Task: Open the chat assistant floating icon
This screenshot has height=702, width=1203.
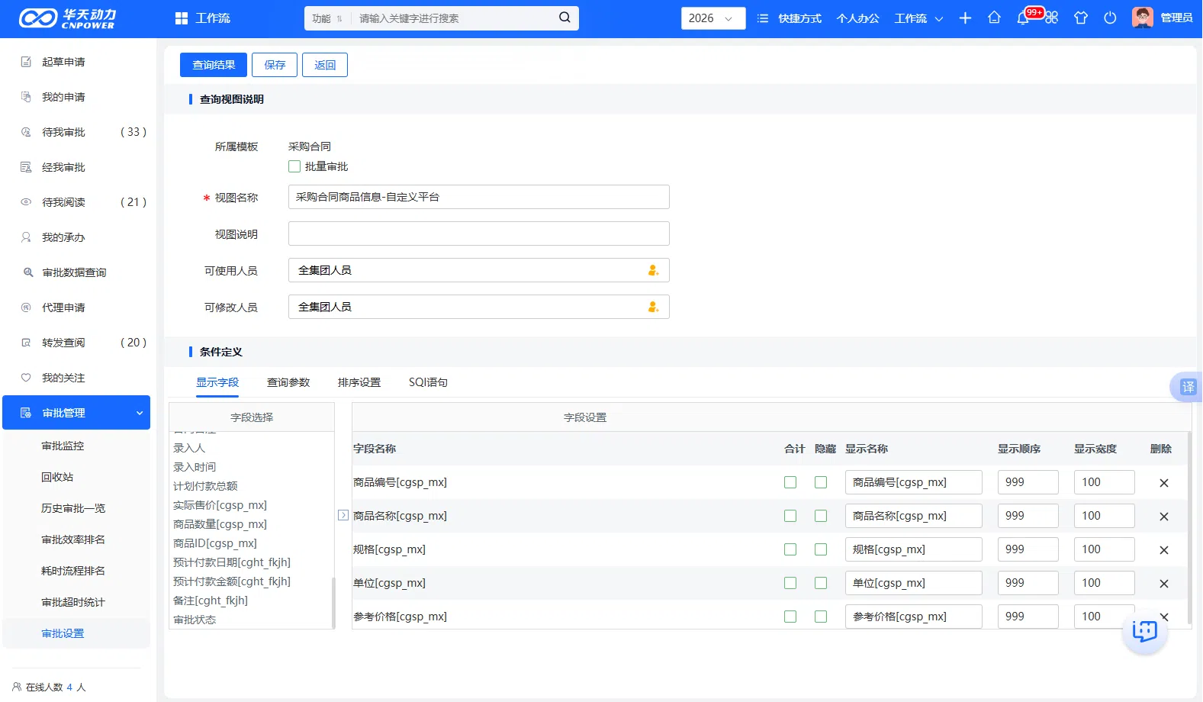Action: pos(1144,631)
